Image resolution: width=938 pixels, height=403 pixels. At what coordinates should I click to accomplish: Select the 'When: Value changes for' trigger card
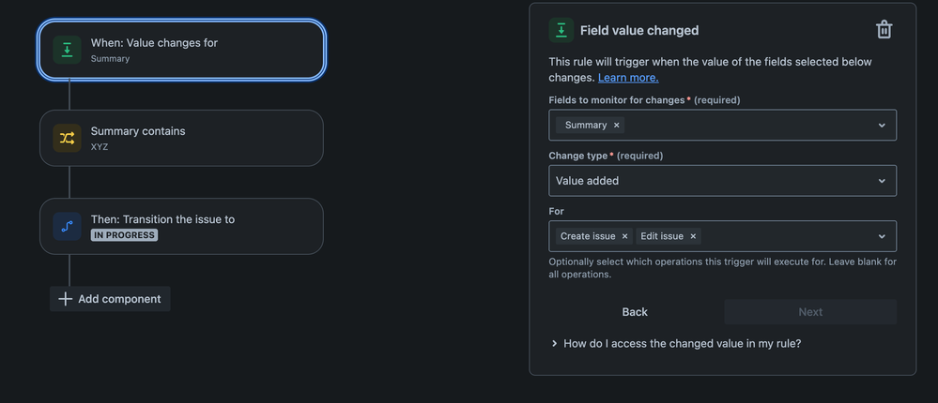tap(182, 50)
